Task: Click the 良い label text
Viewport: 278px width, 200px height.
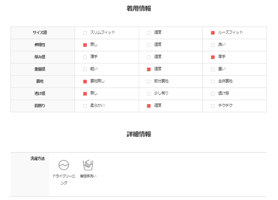Action: pyautogui.click(x=222, y=45)
